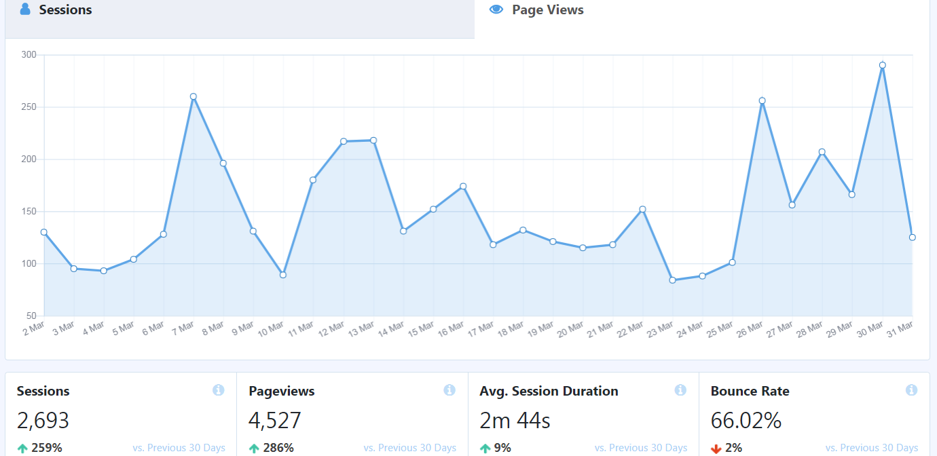
Task: Open the Bounce Rate info icon
Action: coord(911,390)
